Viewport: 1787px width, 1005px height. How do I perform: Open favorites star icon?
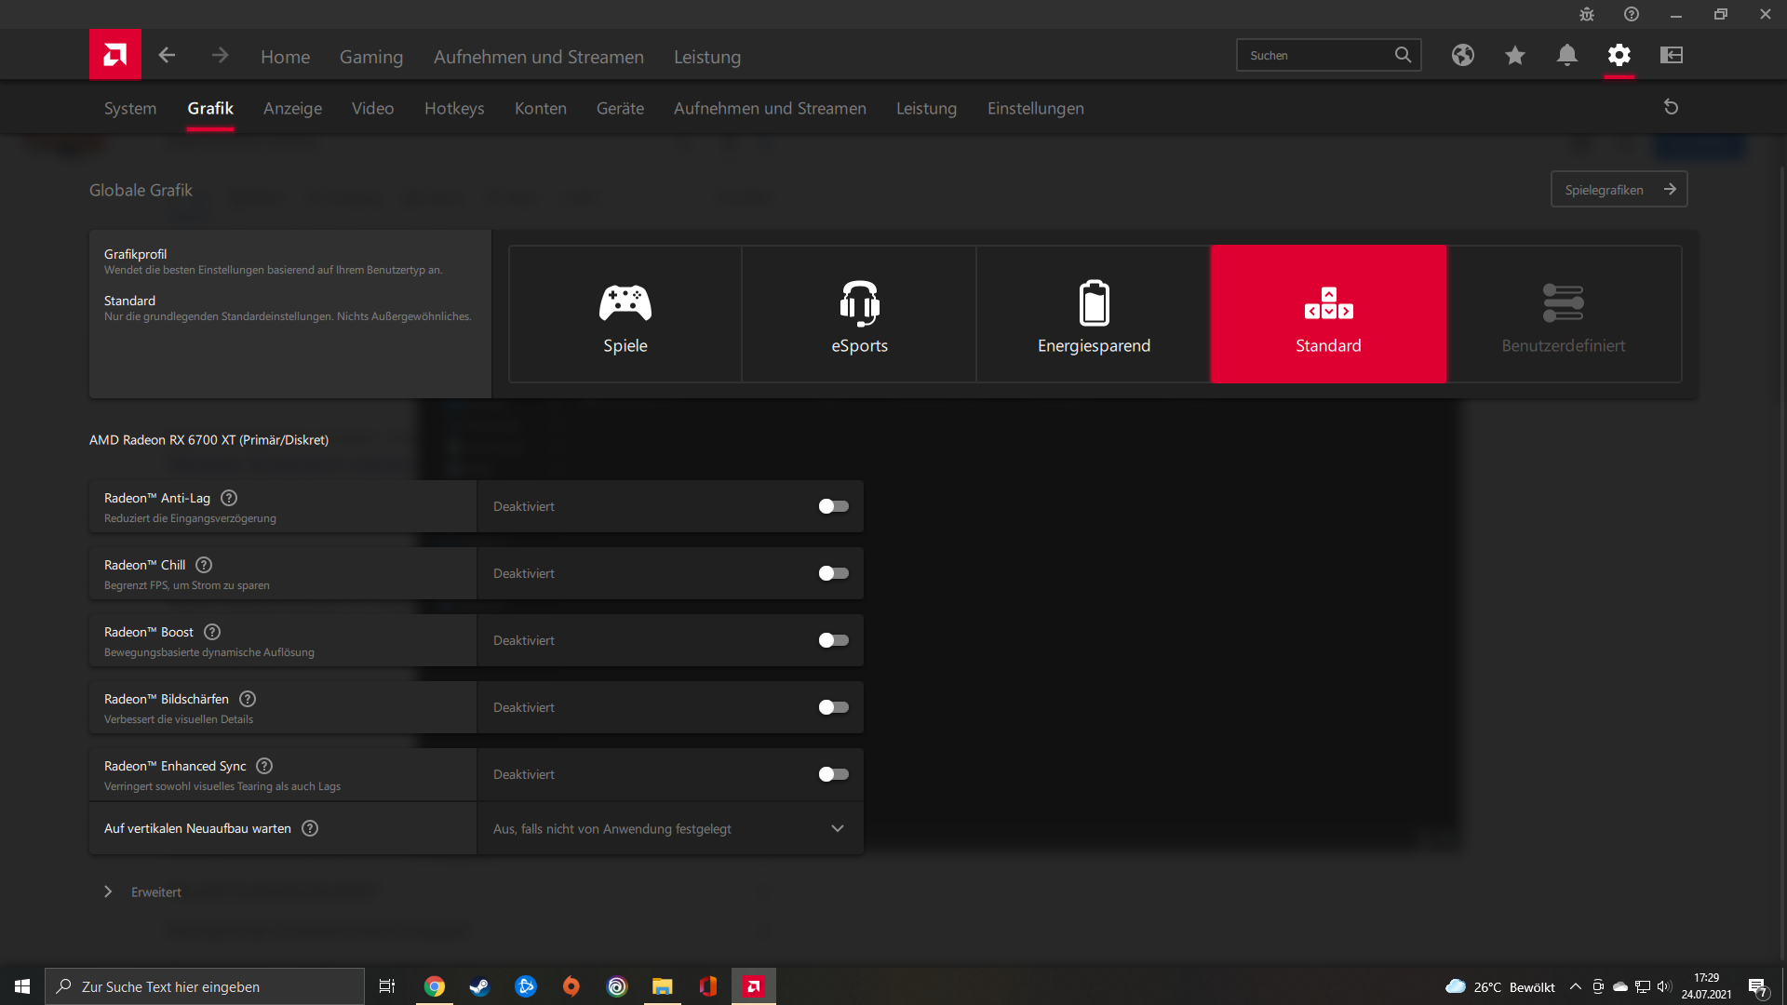pyautogui.click(x=1514, y=55)
